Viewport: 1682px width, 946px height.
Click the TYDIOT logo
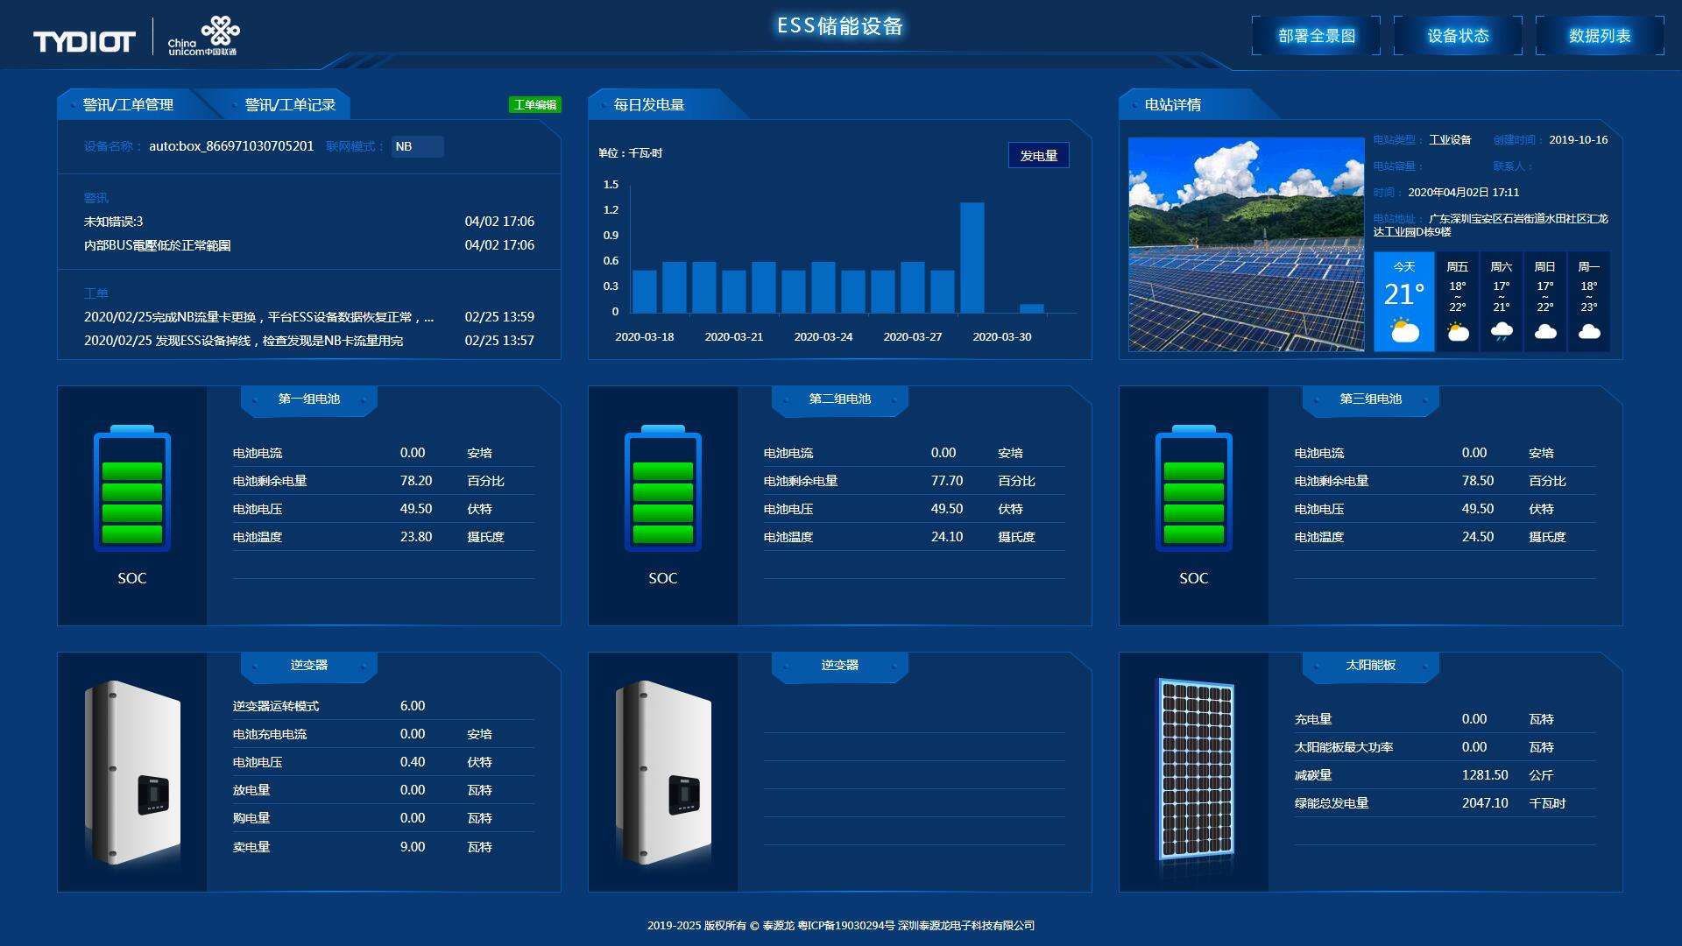(x=84, y=41)
